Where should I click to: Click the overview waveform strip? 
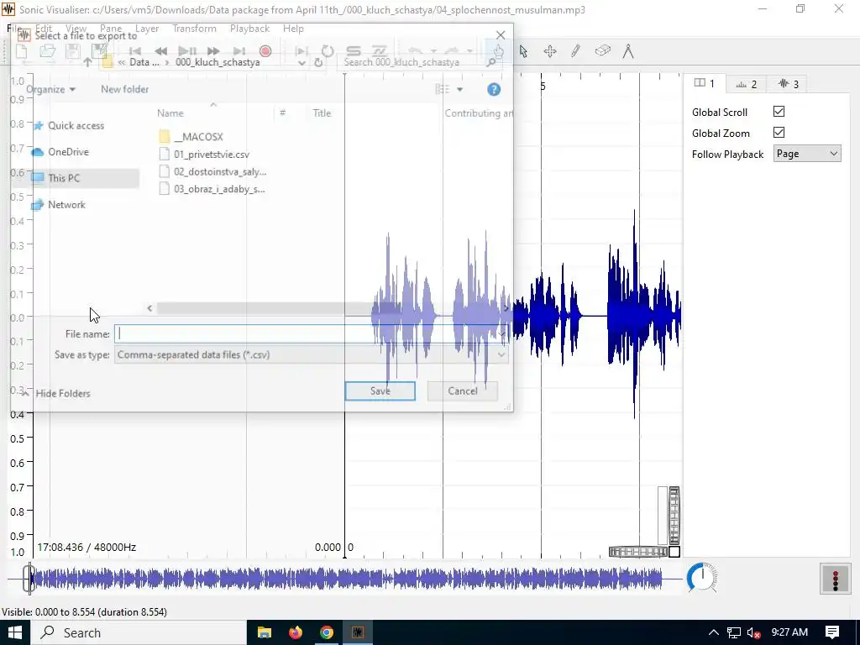(345, 579)
